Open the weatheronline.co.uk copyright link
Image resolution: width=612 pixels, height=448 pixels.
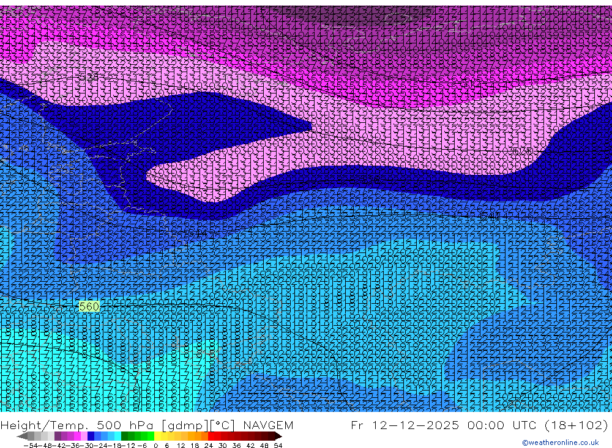[560, 442]
